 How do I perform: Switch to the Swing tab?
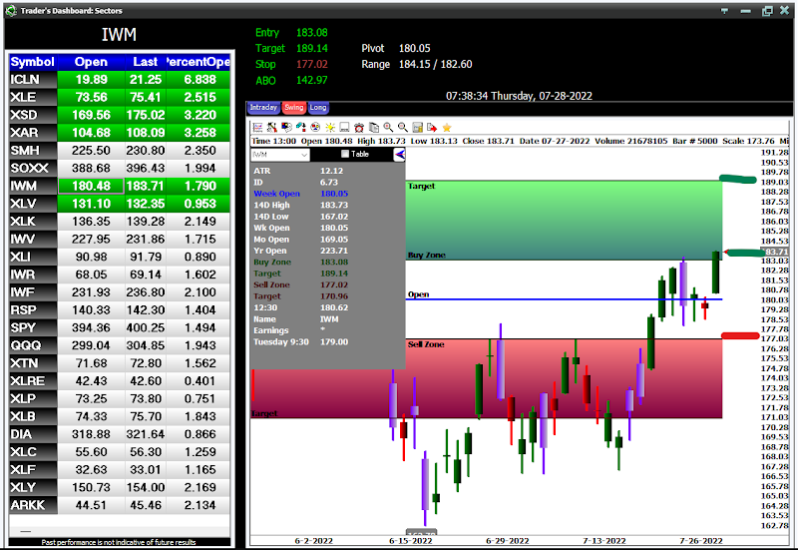coord(294,107)
